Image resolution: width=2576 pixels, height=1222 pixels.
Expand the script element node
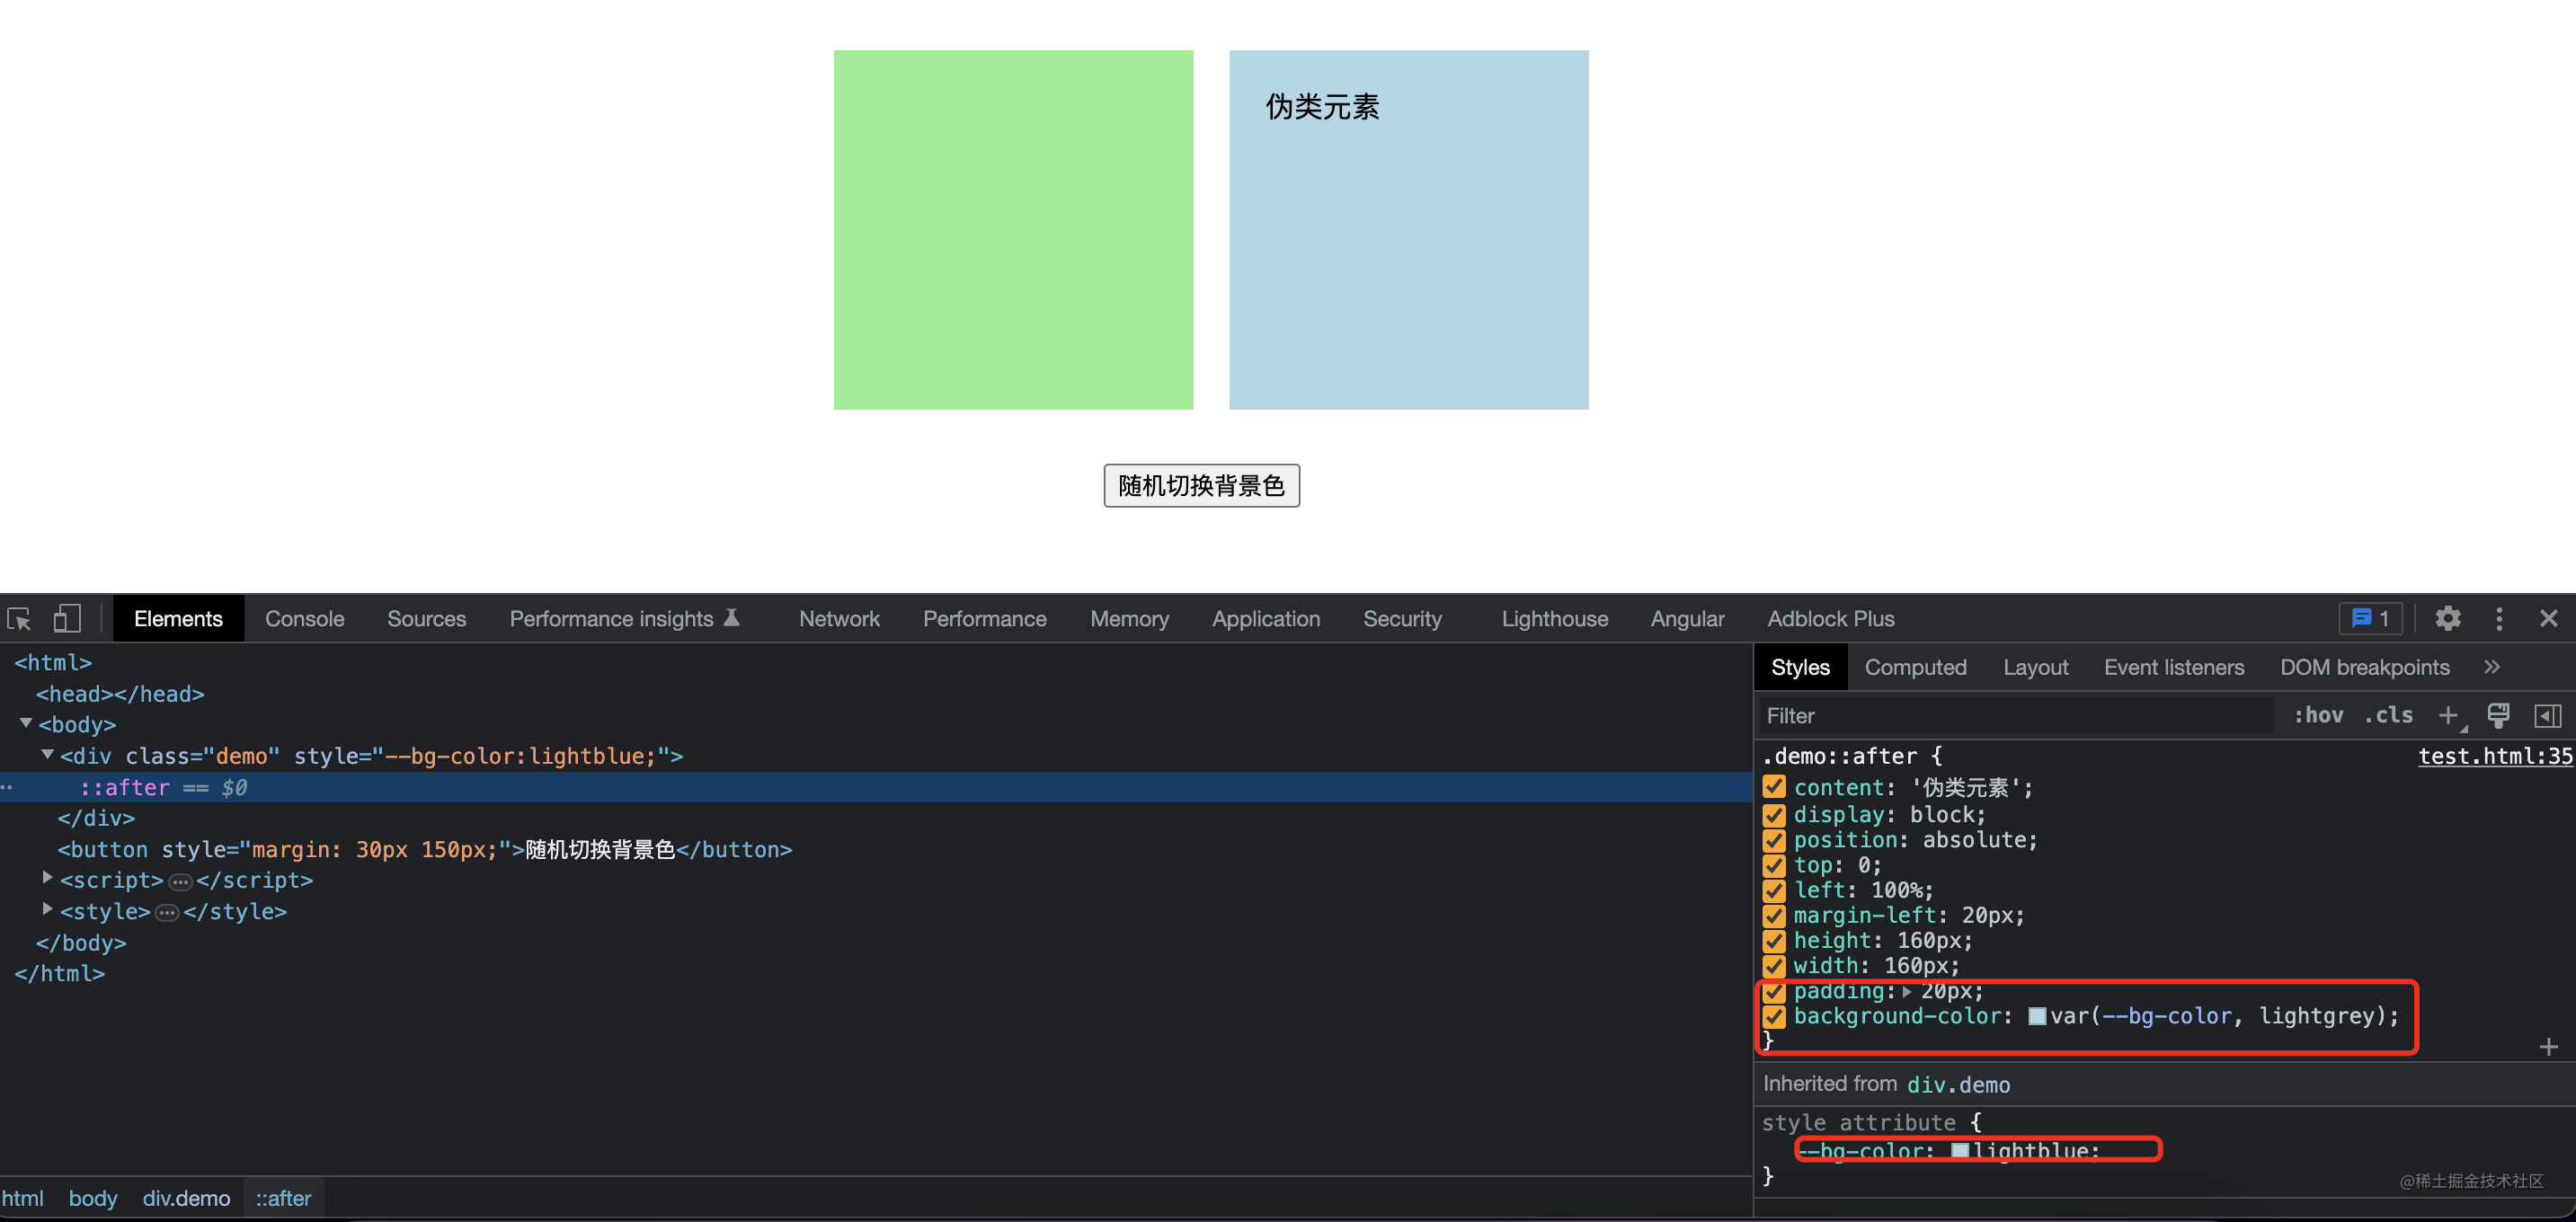[47, 879]
